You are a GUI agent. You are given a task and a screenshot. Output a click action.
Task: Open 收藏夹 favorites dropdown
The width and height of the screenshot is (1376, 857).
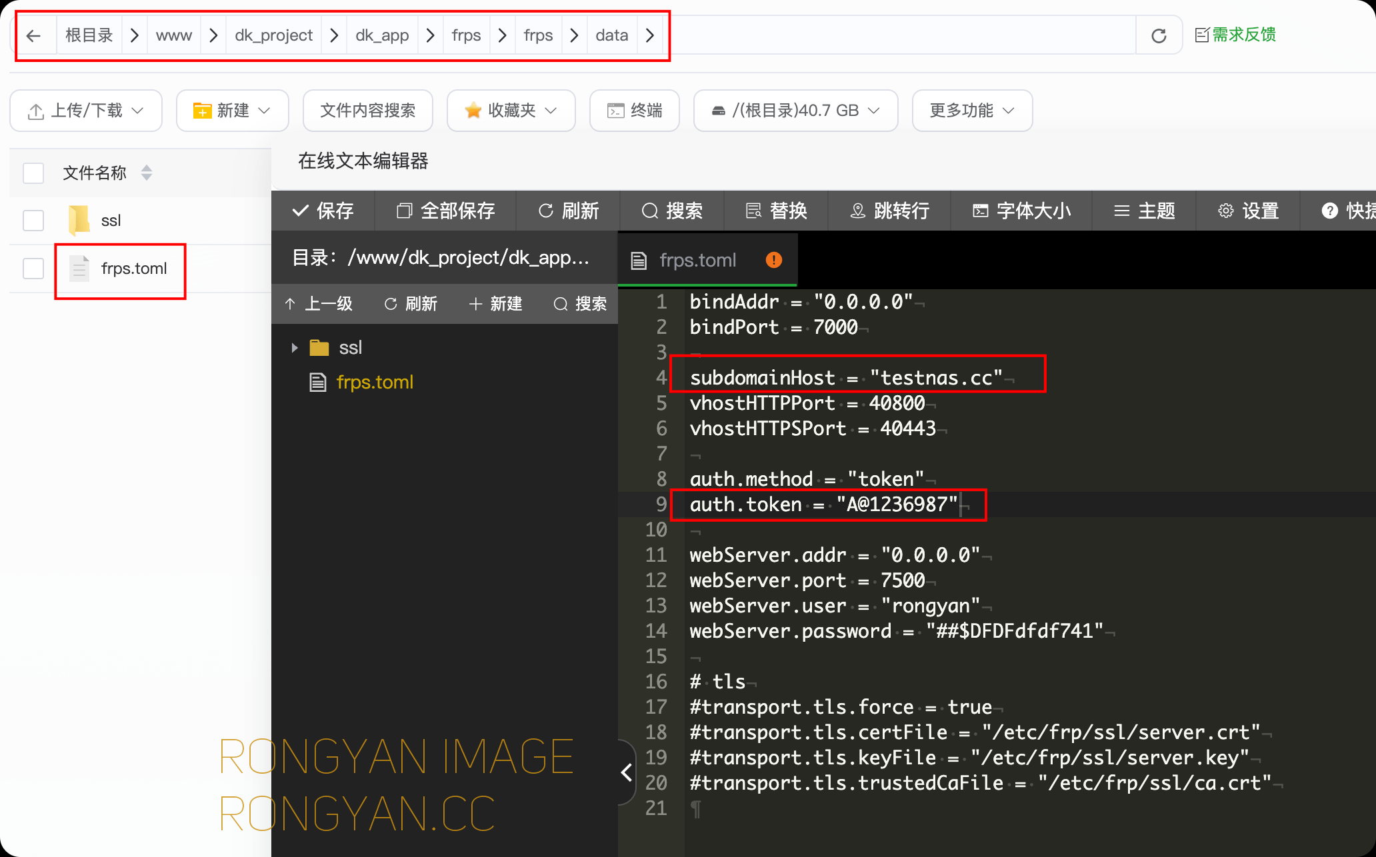tap(511, 111)
